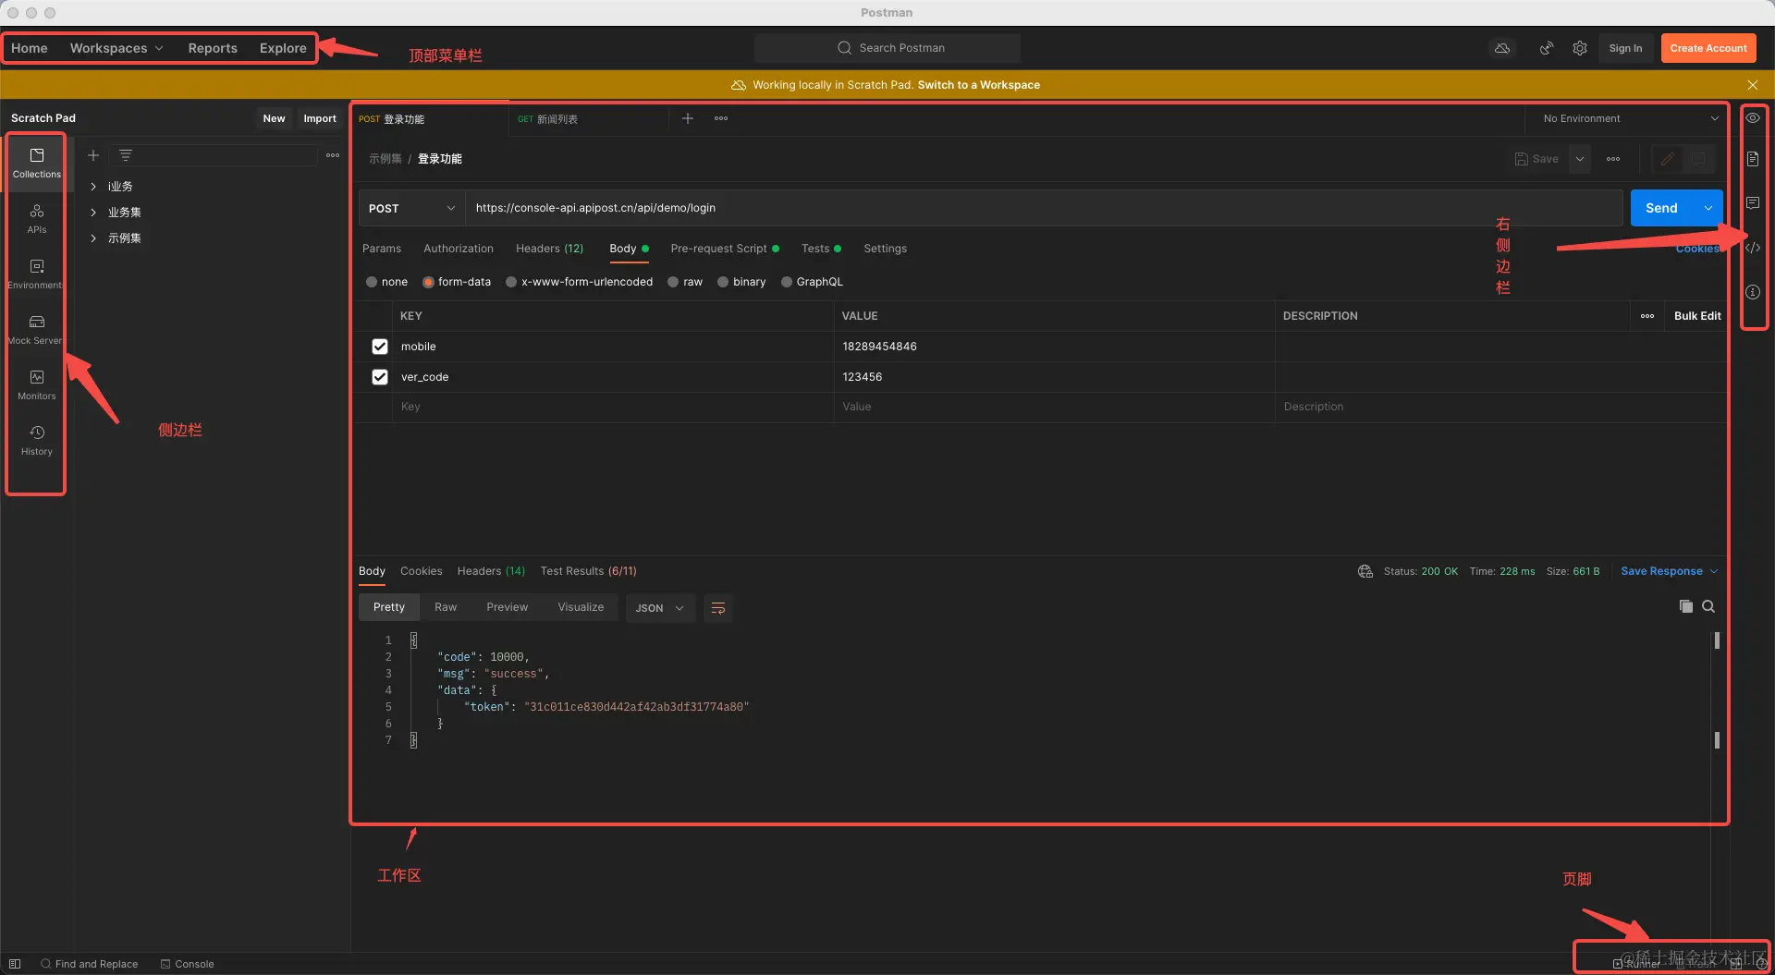Image resolution: width=1775 pixels, height=975 pixels.
Task: Open the APIs sidebar panel
Action: pyautogui.click(x=37, y=218)
